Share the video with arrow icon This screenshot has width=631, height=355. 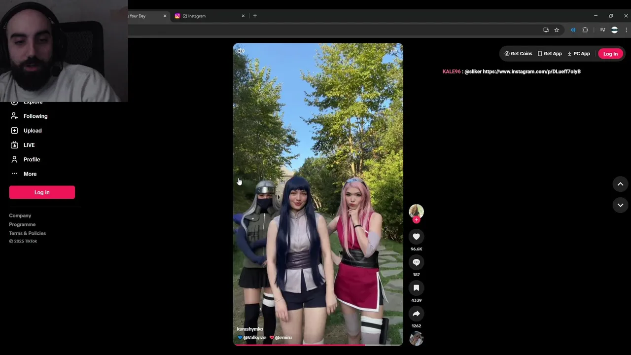[x=416, y=314]
